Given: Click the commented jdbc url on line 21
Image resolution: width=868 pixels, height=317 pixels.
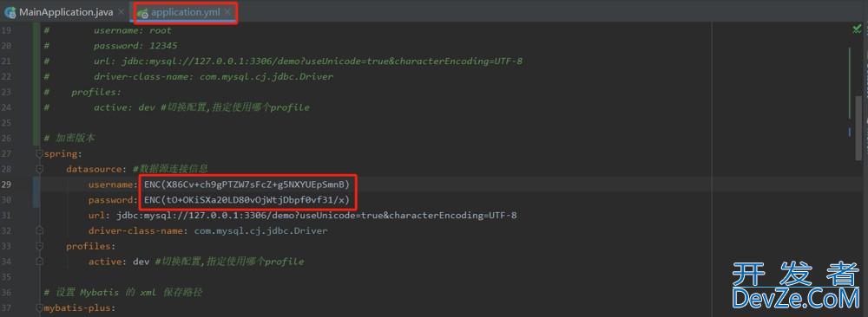Looking at the screenshot, I should pos(308,61).
